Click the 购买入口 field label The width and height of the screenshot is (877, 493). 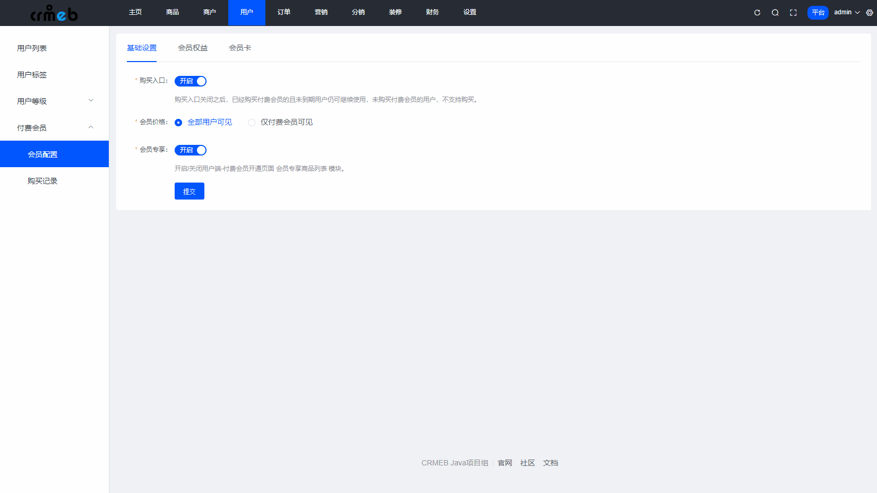tap(152, 81)
